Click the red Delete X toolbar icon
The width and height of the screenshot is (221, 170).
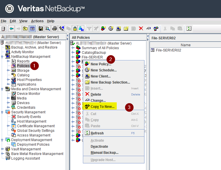pyautogui.click(x=141, y=28)
